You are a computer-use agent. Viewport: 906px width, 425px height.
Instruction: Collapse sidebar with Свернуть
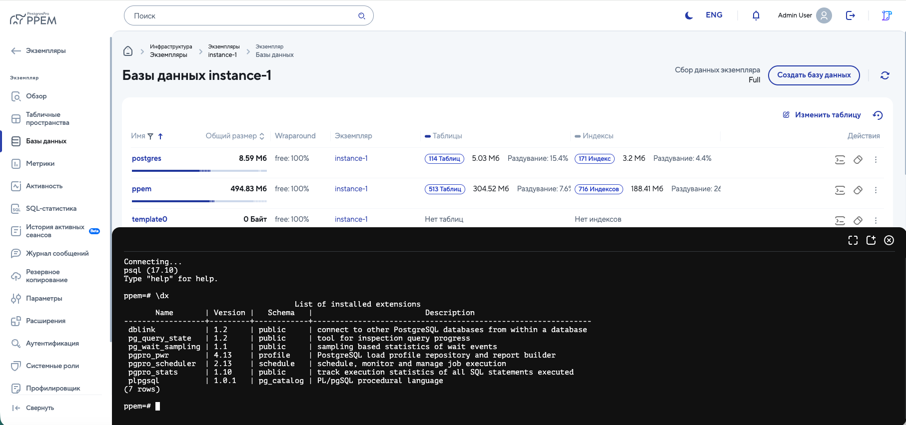pyautogui.click(x=33, y=408)
